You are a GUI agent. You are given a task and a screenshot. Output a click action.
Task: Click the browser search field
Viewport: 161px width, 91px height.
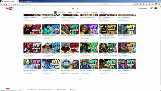pos(118,4)
